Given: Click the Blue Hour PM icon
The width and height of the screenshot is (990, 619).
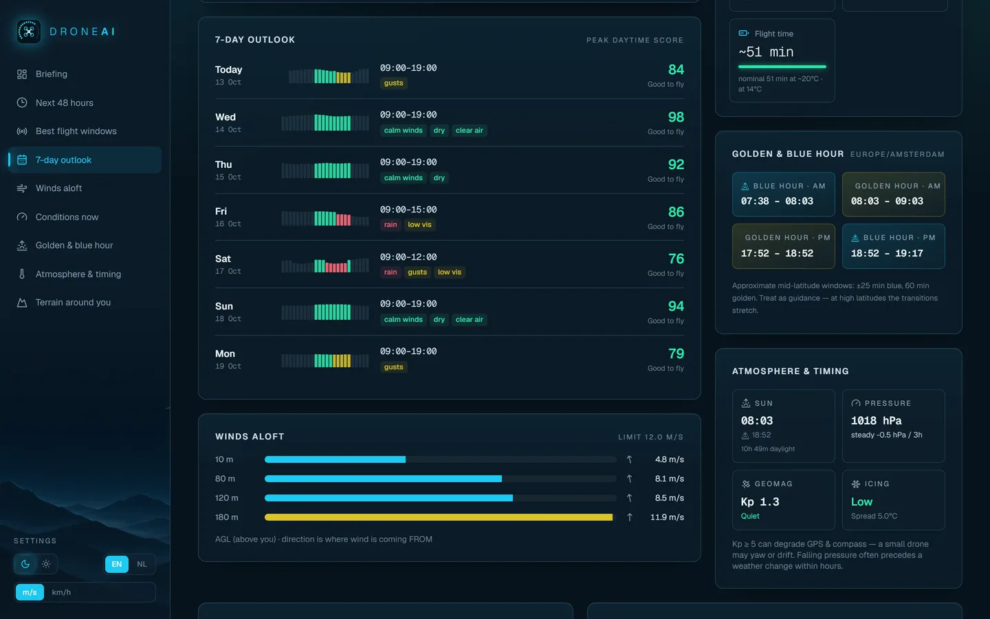Looking at the screenshot, I should 855,238.
